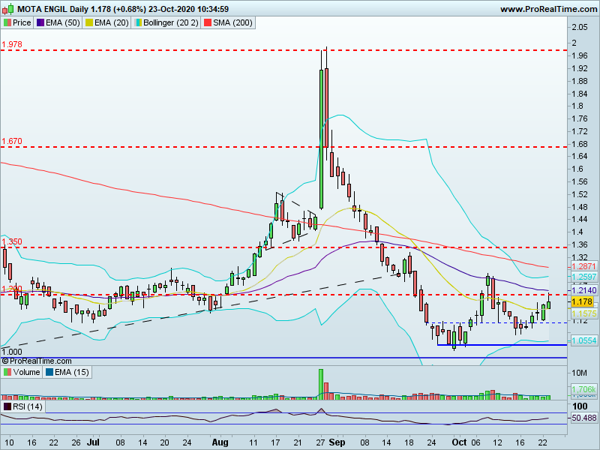This screenshot has width=600, height=450.
Task: Select the EMA (50) legend item
Action: [x=58, y=23]
